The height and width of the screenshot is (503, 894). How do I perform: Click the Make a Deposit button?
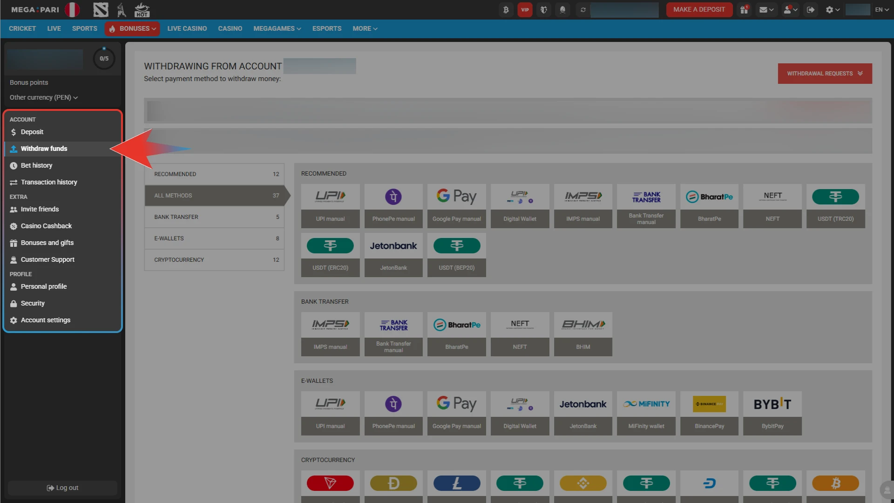(x=699, y=9)
